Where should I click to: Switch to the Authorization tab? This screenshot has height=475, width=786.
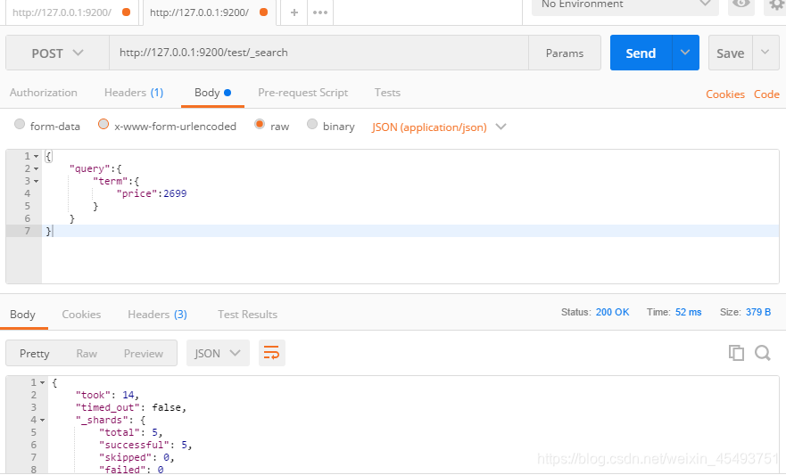43,93
